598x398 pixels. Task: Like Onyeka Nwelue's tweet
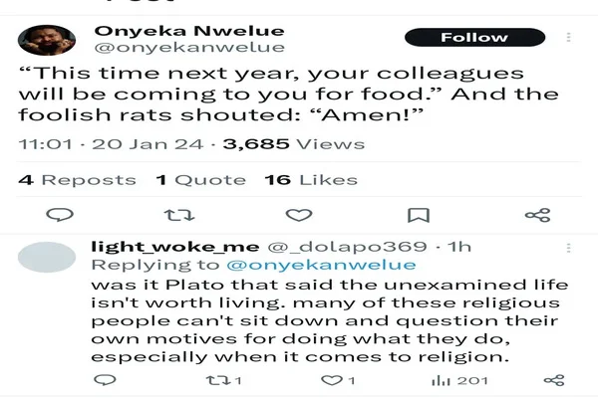click(298, 215)
